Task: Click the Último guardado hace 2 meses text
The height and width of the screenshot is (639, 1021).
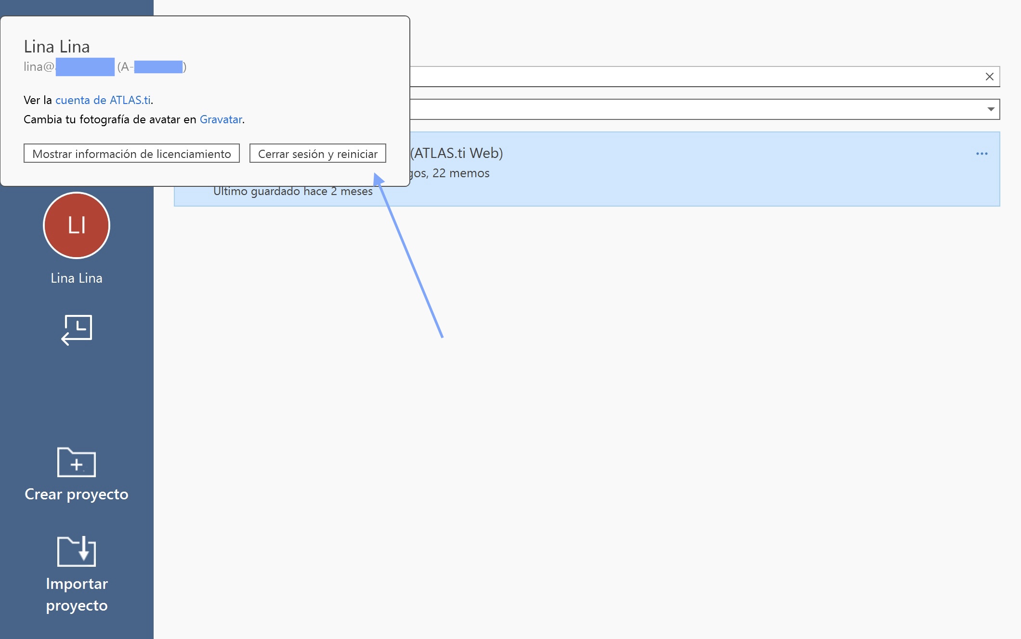Action: [293, 192]
